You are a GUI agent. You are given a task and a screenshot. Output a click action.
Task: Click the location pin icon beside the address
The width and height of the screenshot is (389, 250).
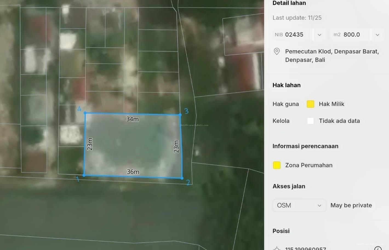click(x=277, y=51)
